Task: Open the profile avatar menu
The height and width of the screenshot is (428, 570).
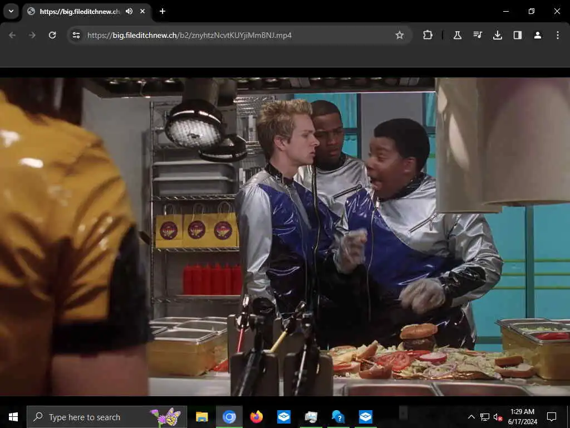Action: (537, 35)
